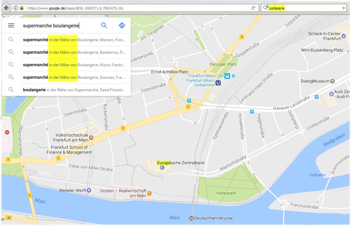
Task: Click the Obermainanlage street label
Action: 21,140
